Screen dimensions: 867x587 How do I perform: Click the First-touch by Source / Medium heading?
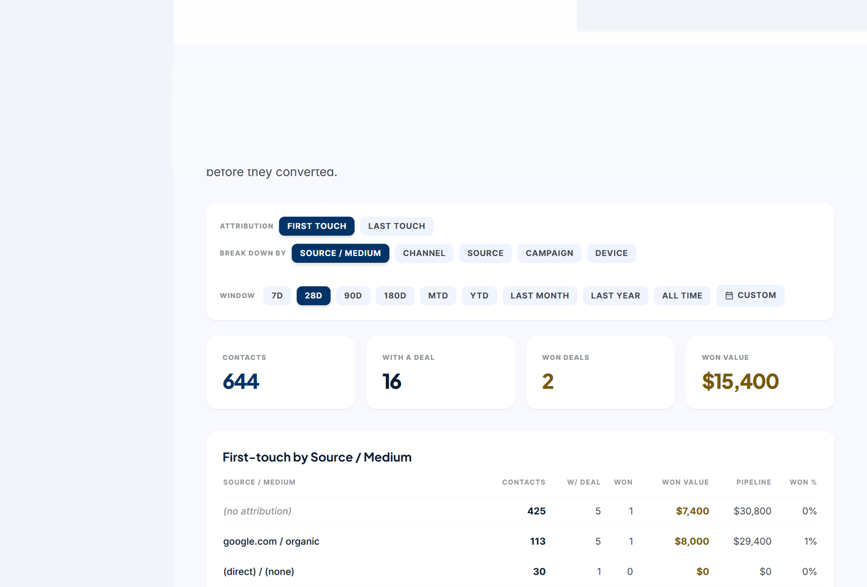click(317, 458)
